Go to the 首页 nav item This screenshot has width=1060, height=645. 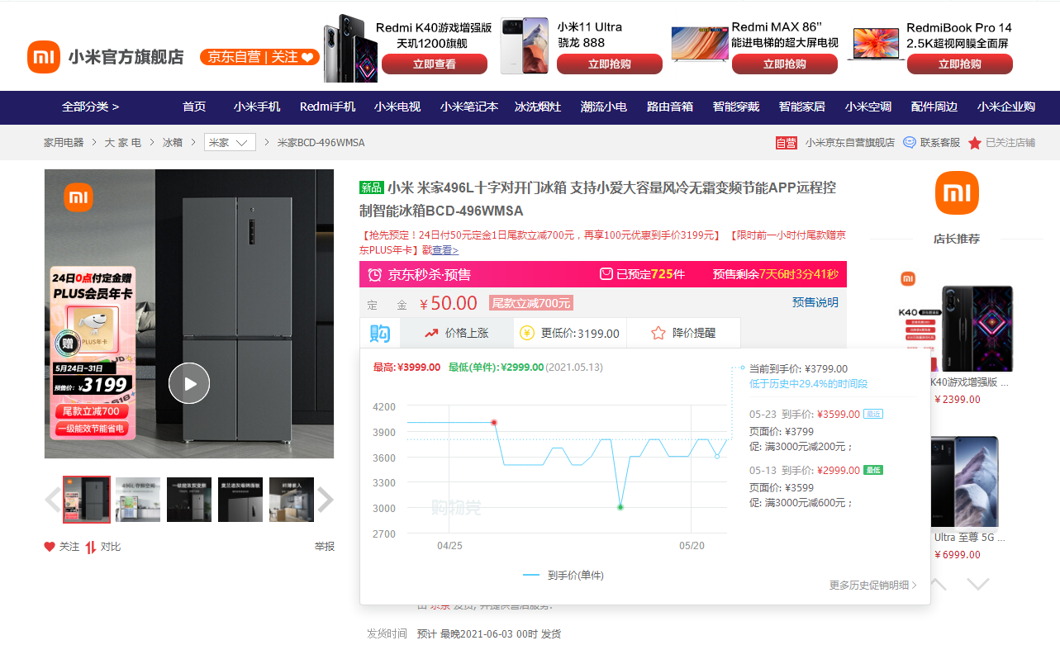click(194, 107)
